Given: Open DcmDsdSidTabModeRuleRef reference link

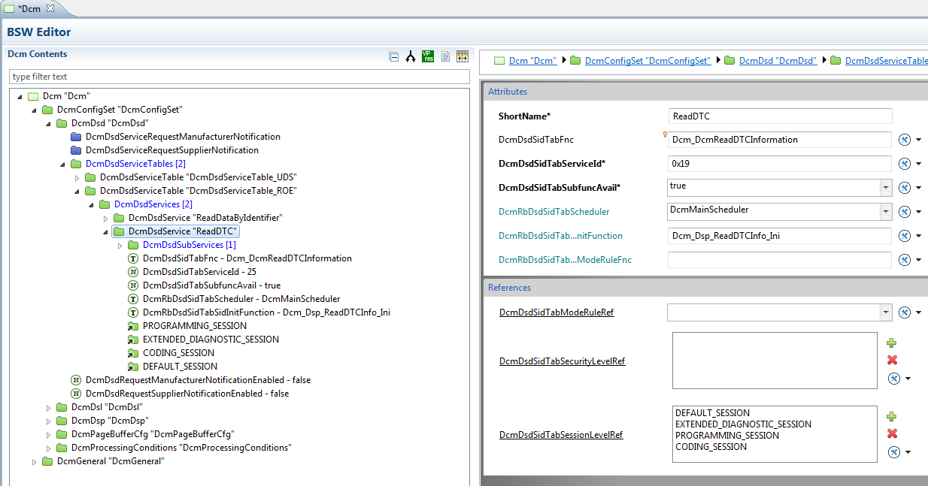Looking at the screenshot, I should 556,312.
